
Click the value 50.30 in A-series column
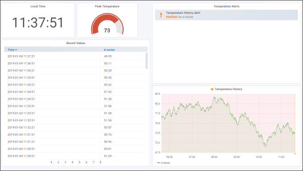(x=108, y=78)
